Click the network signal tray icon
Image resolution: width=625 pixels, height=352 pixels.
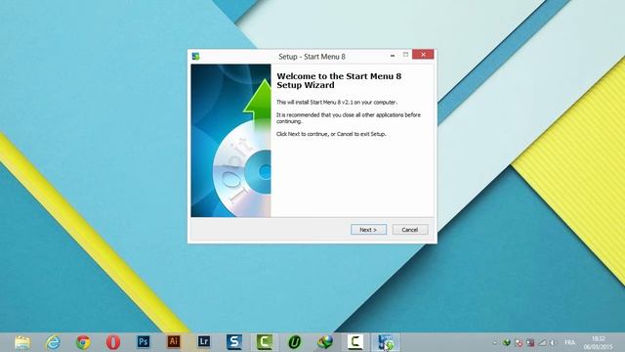542,342
